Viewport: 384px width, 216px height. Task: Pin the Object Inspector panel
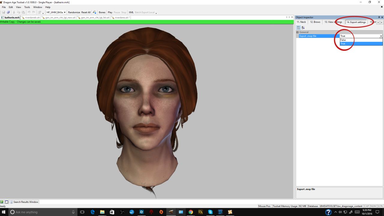click(379, 17)
